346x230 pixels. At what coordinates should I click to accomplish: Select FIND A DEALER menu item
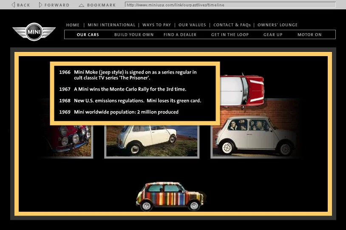(180, 35)
